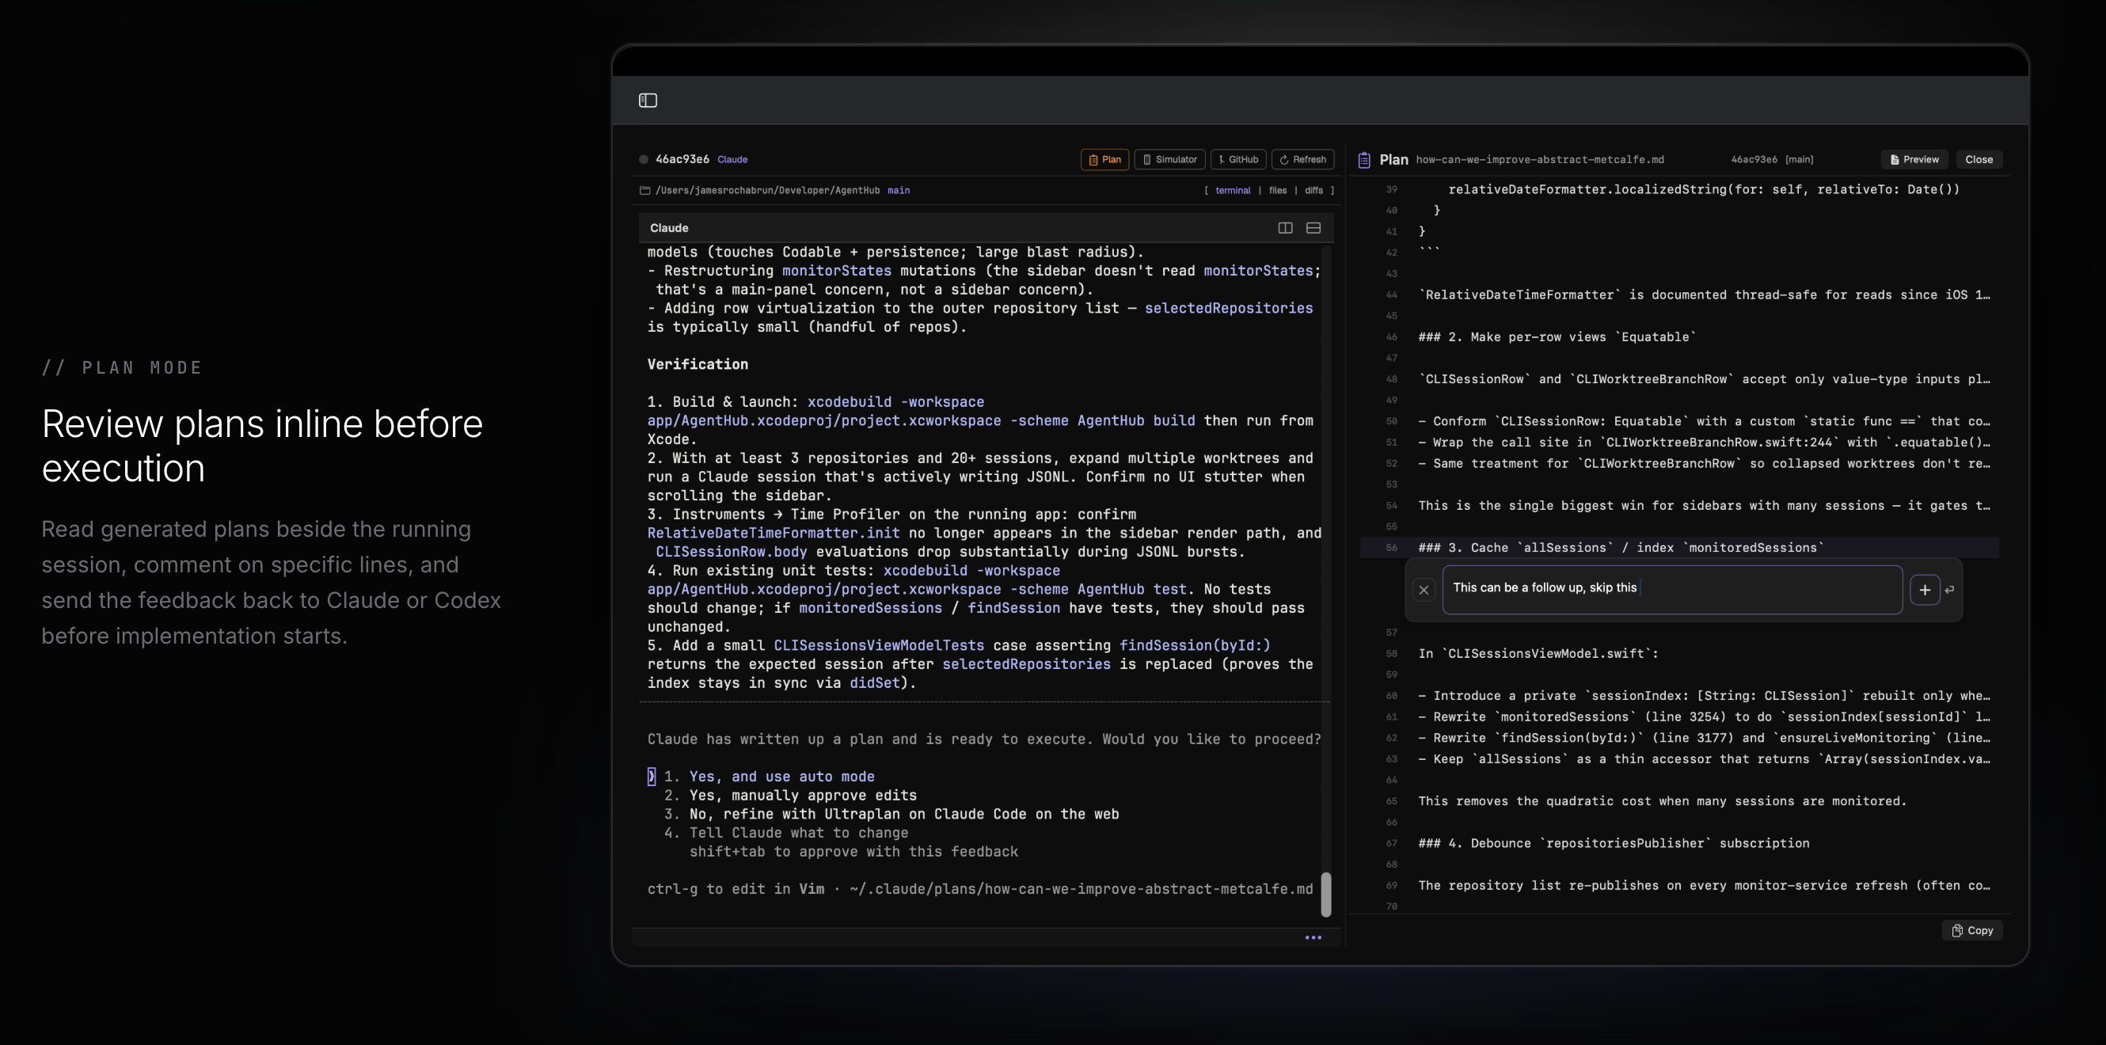Switch Claude pane to stacked split layout
Viewport: 2106px width, 1045px height.
pos(1313,228)
